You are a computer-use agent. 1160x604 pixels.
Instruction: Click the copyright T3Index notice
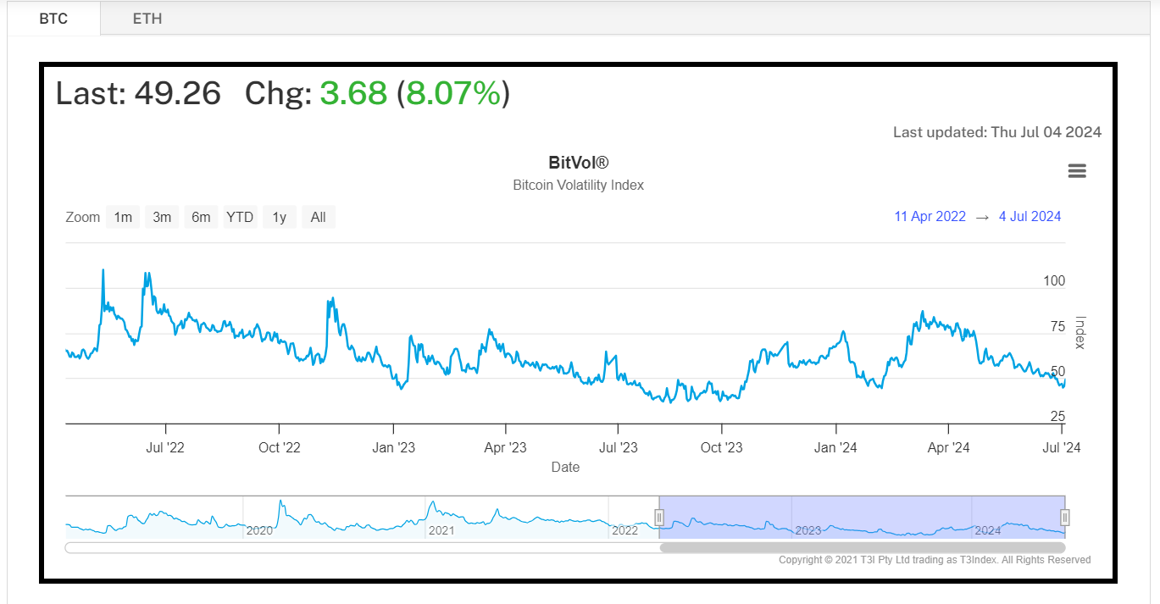pos(935,560)
